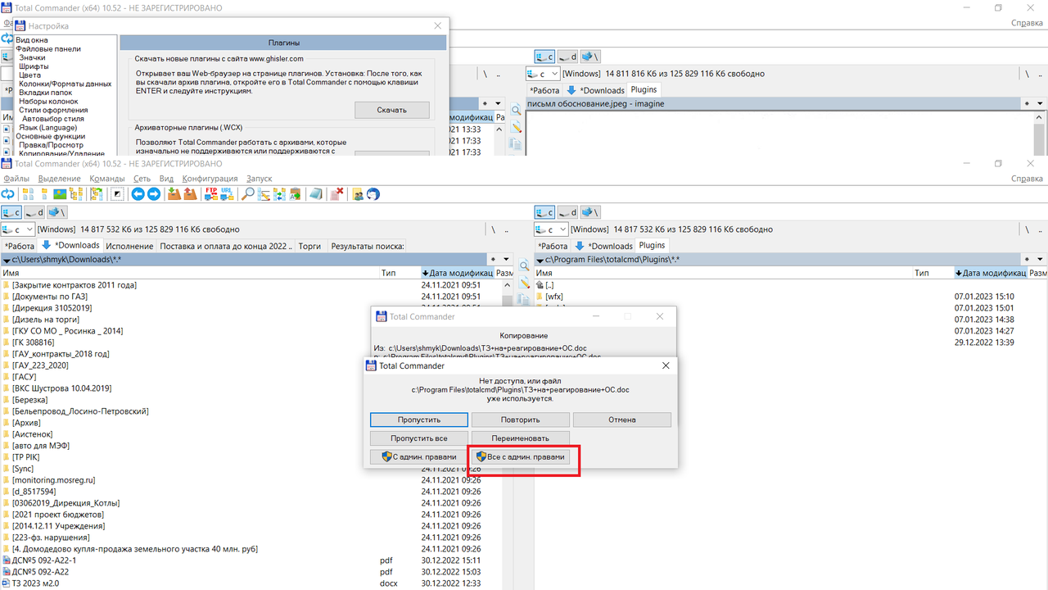The image size is (1048, 590).
Task: Show thumbnail view using the picture icon
Action: coord(59,194)
